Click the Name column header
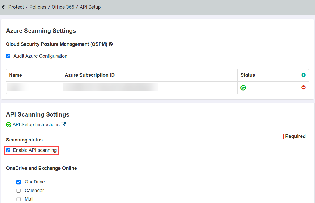Viewport: 315px width, 203px height. [x=16, y=75]
